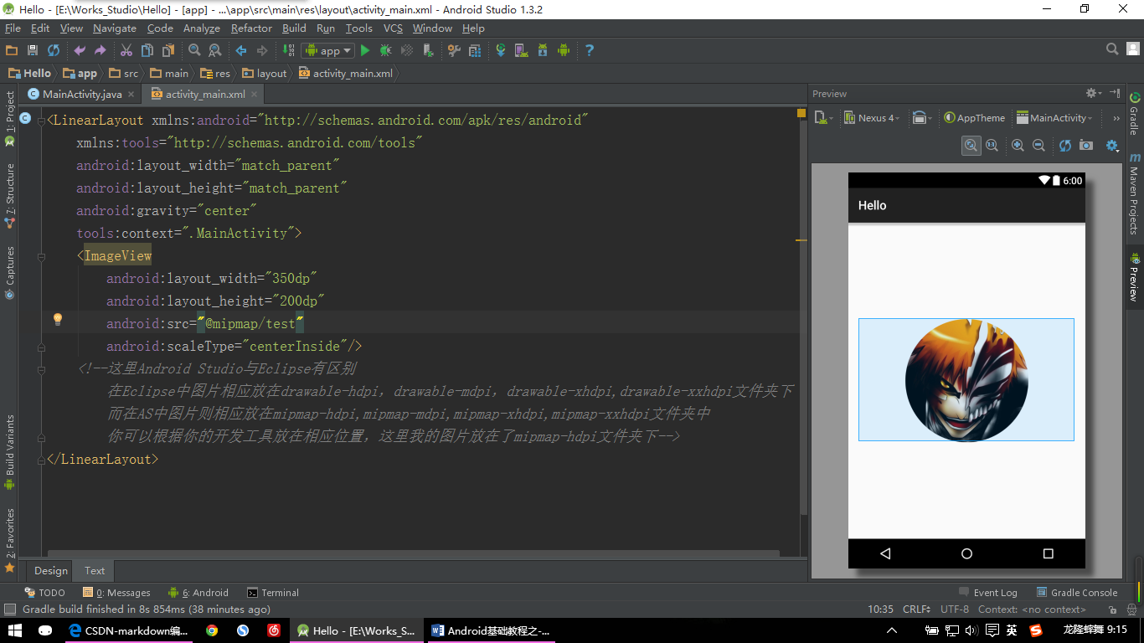Zoom in on the layout preview
1144x643 pixels.
tap(1018, 145)
